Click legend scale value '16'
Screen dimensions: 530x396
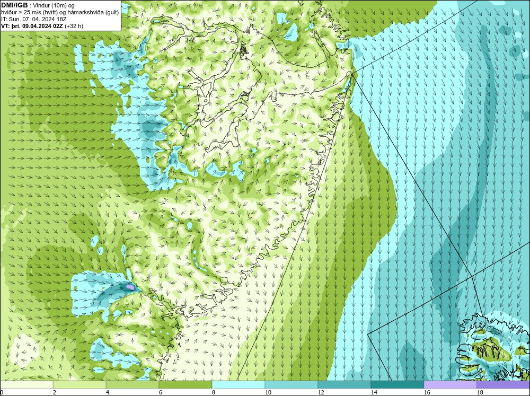[427, 392]
